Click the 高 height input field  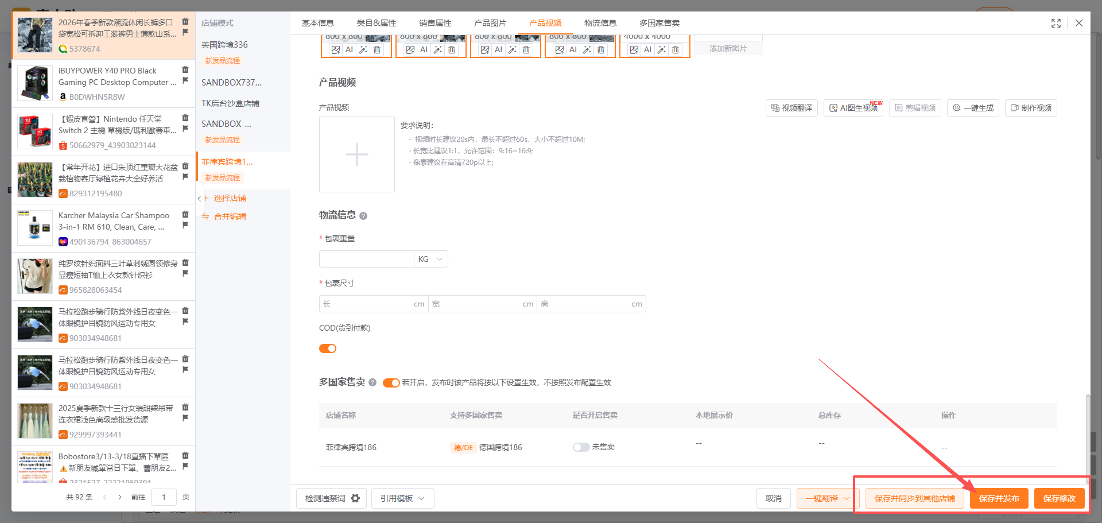[x=592, y=304]
